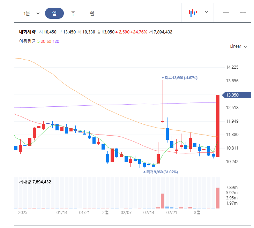Viewport: 254px width, 228px height.
Task: Click the 14,225 price axis label
Action: coord(232,67)
